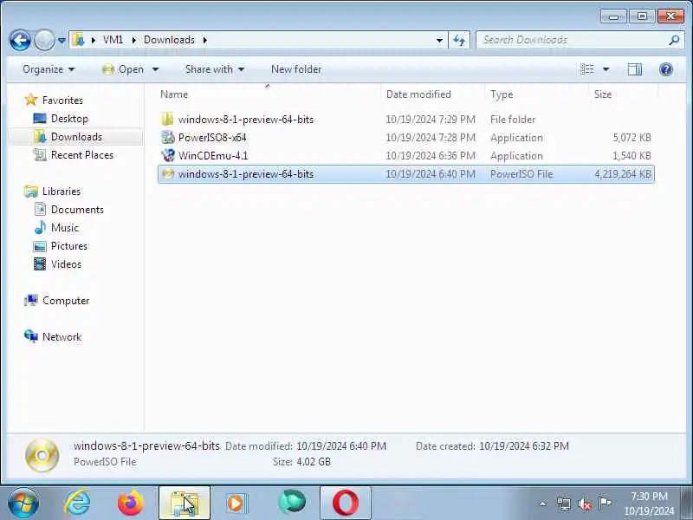693x520 pixels.
Task: Change your view icon button
Action: point(587,69)
